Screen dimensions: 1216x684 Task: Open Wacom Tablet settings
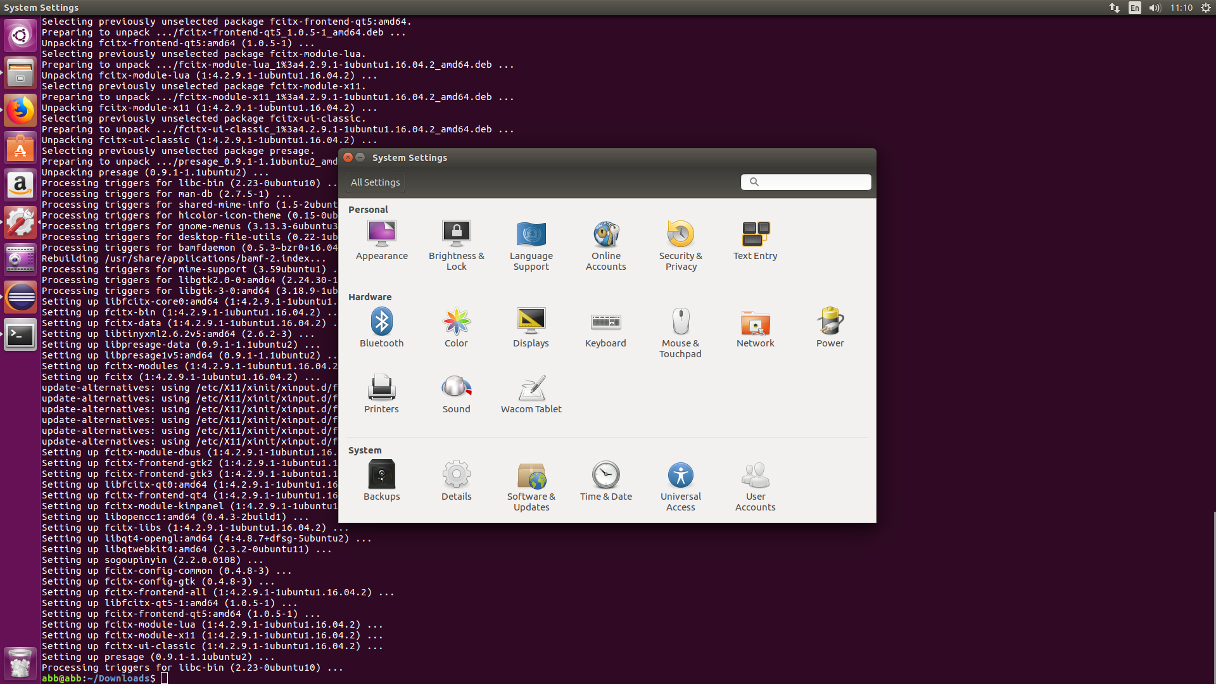tap(531, 394)
